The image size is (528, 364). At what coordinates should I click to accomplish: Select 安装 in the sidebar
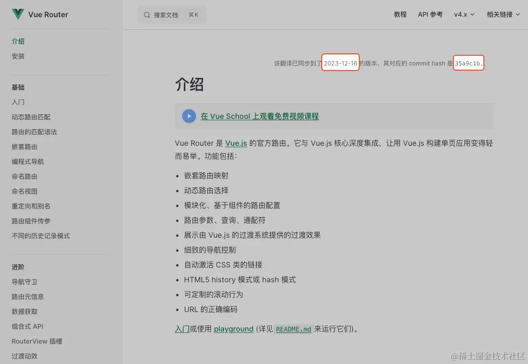[18, 56]
